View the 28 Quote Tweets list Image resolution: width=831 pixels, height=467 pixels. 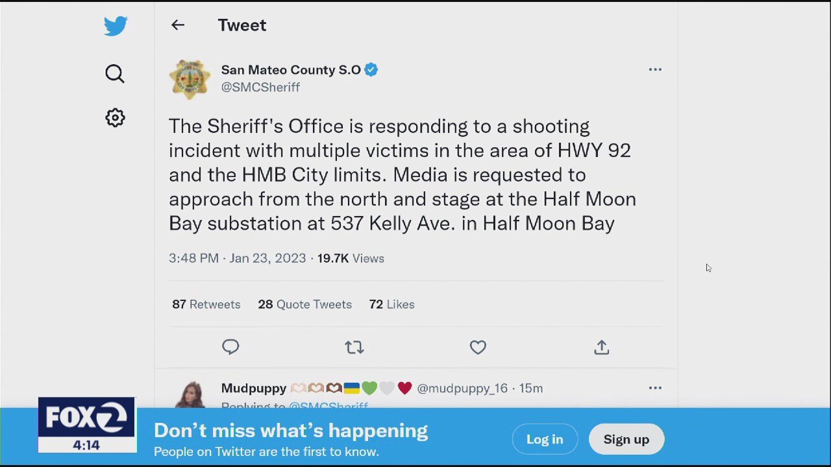click(x=305, y=304)
